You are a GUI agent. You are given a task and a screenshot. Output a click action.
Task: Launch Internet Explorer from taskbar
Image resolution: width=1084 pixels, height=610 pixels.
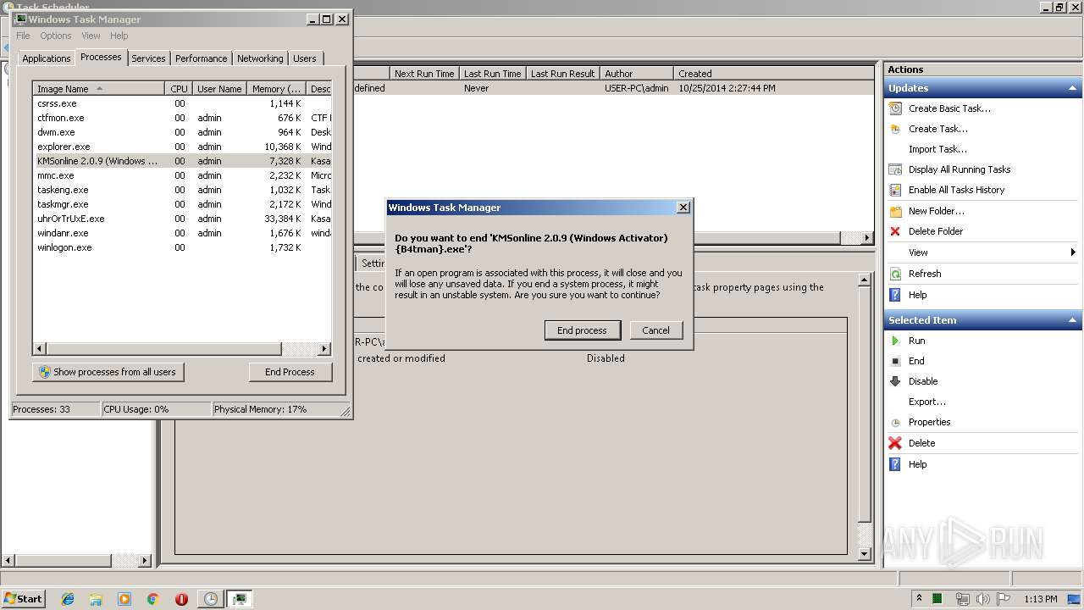pyautogui.click(x=68, y=599)
